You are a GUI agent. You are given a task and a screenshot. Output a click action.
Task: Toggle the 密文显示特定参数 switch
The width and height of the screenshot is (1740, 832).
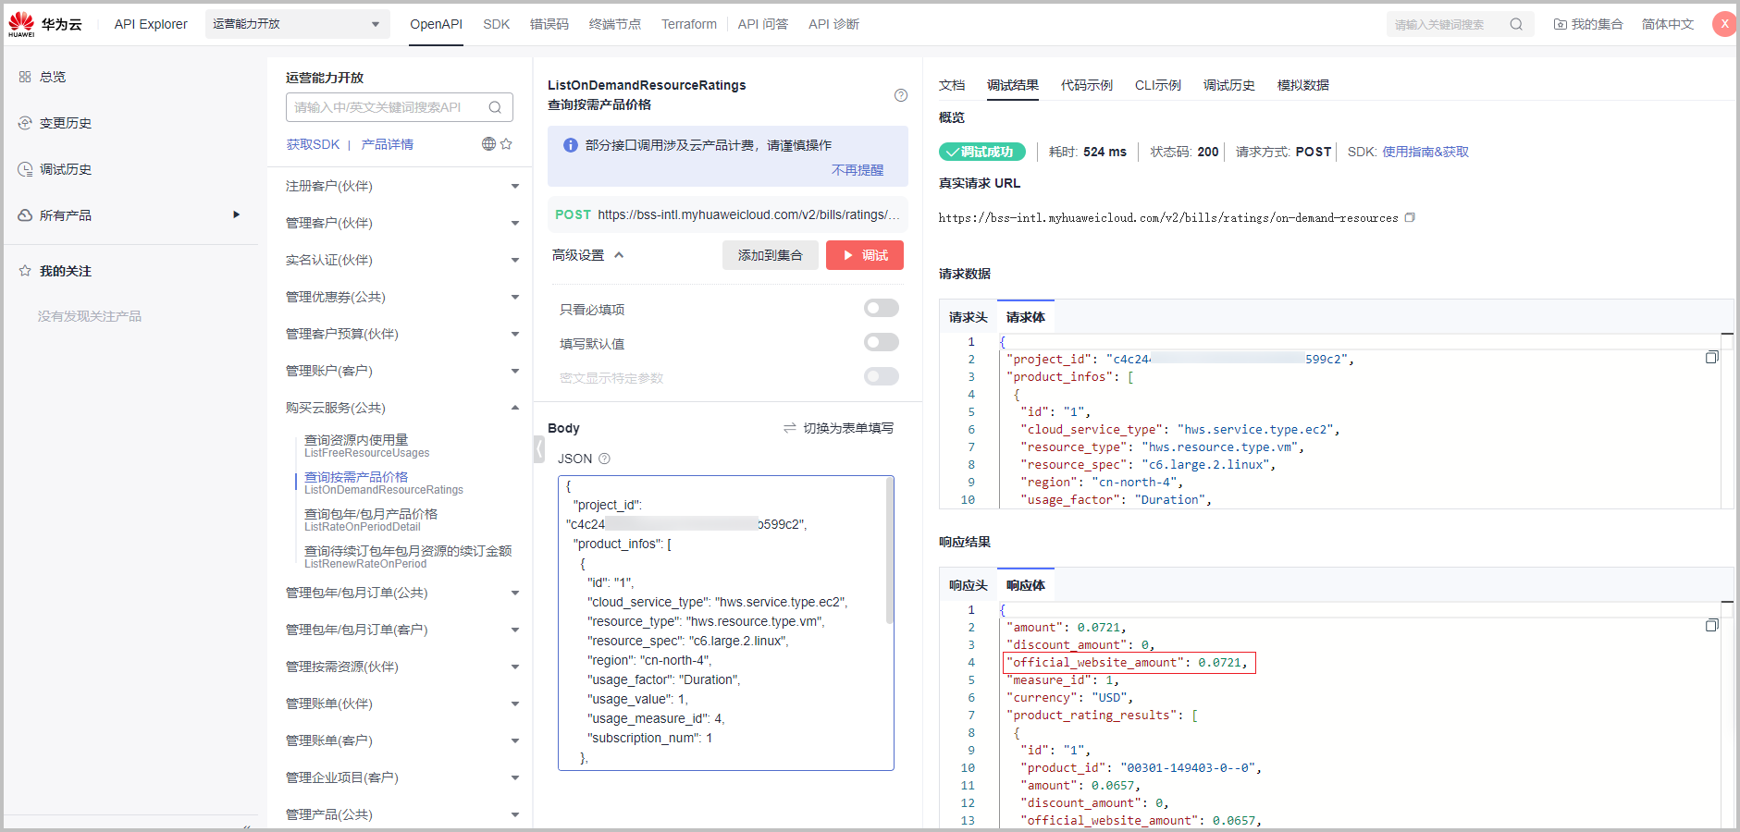click(x=881, y=377)
